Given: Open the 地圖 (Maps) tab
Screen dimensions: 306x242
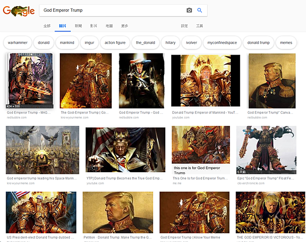Looking at the screenshot, I should coord(109,26).
